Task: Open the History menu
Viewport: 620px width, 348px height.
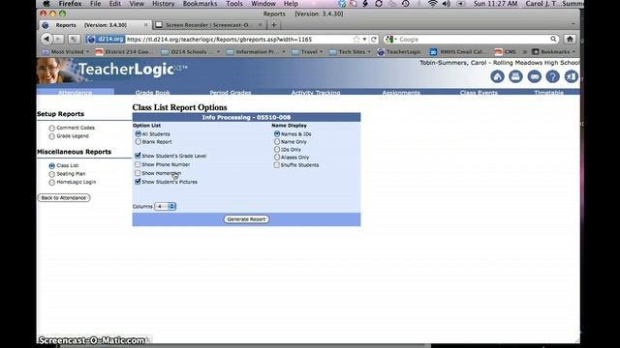Action: tap(164, 4)
